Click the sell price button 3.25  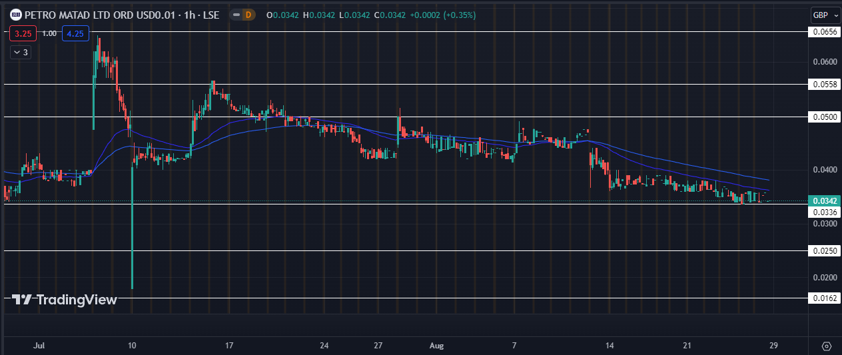tap(23, 33)
